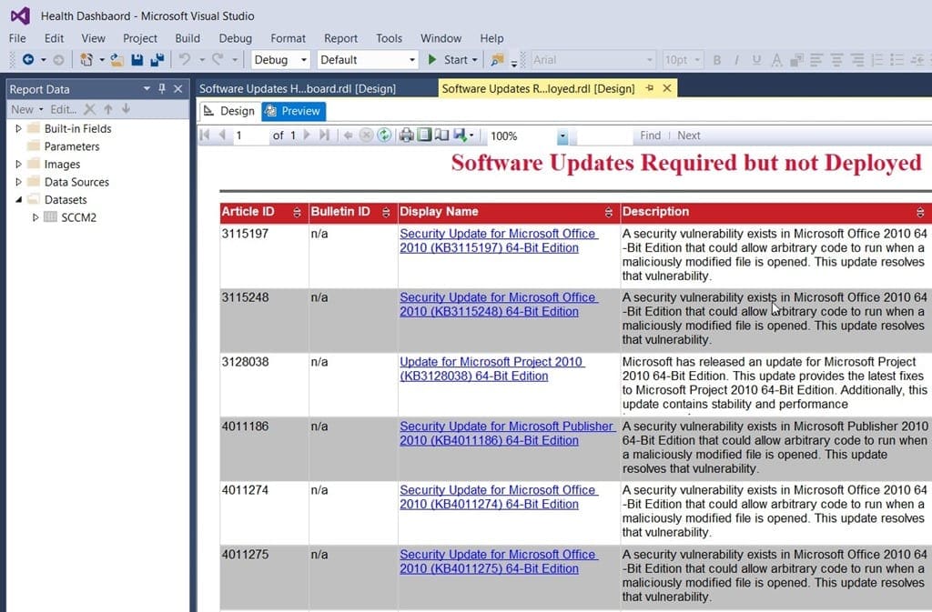Click the Next search result button

click(x=689, y=135)
